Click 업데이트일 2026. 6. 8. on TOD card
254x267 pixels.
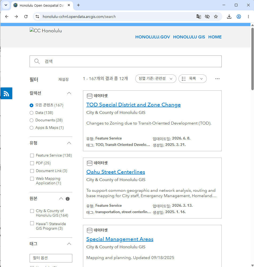171,138
